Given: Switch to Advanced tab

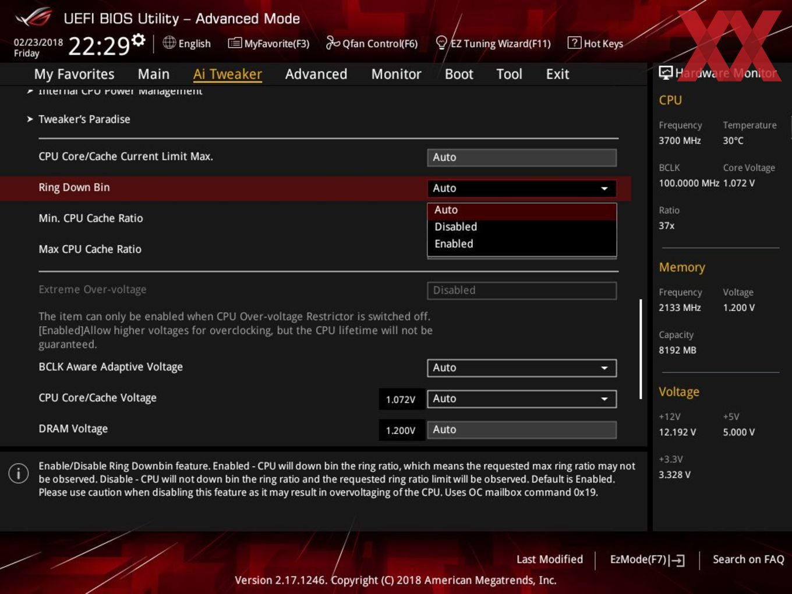Looking at the screenshot, I should pos(316,74).
